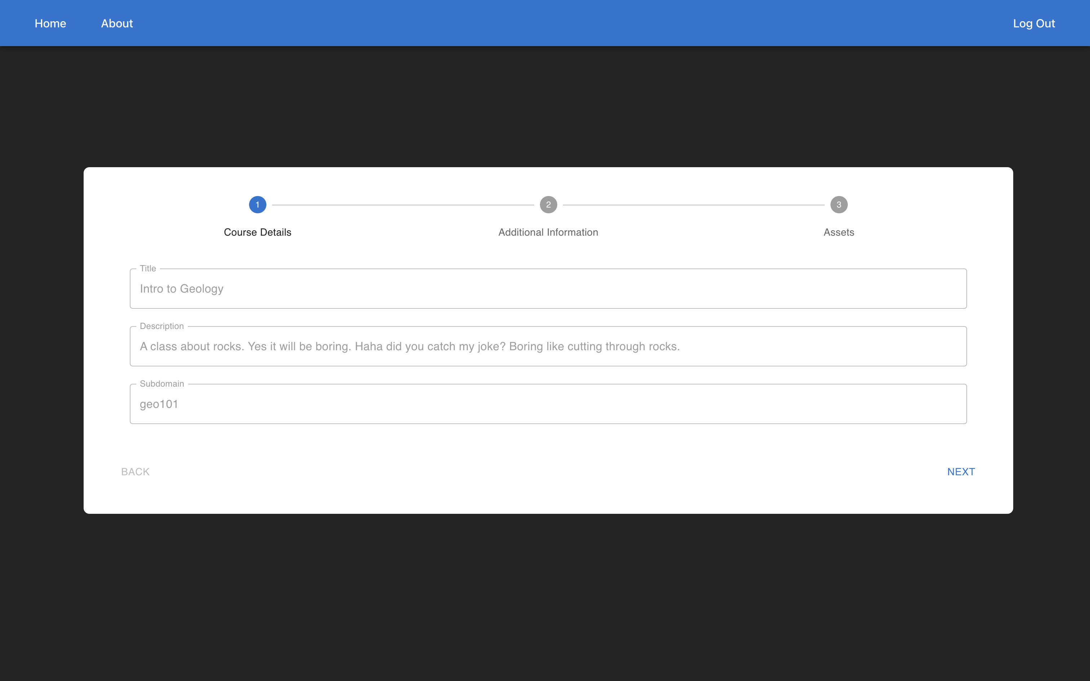1090x681 pixels.
Task: Log Out from the navigation bar
Action: 1034,23
